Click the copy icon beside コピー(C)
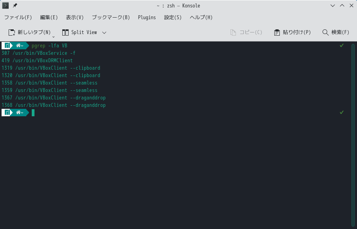Viewport: 357px width, 229px height. 233,32
